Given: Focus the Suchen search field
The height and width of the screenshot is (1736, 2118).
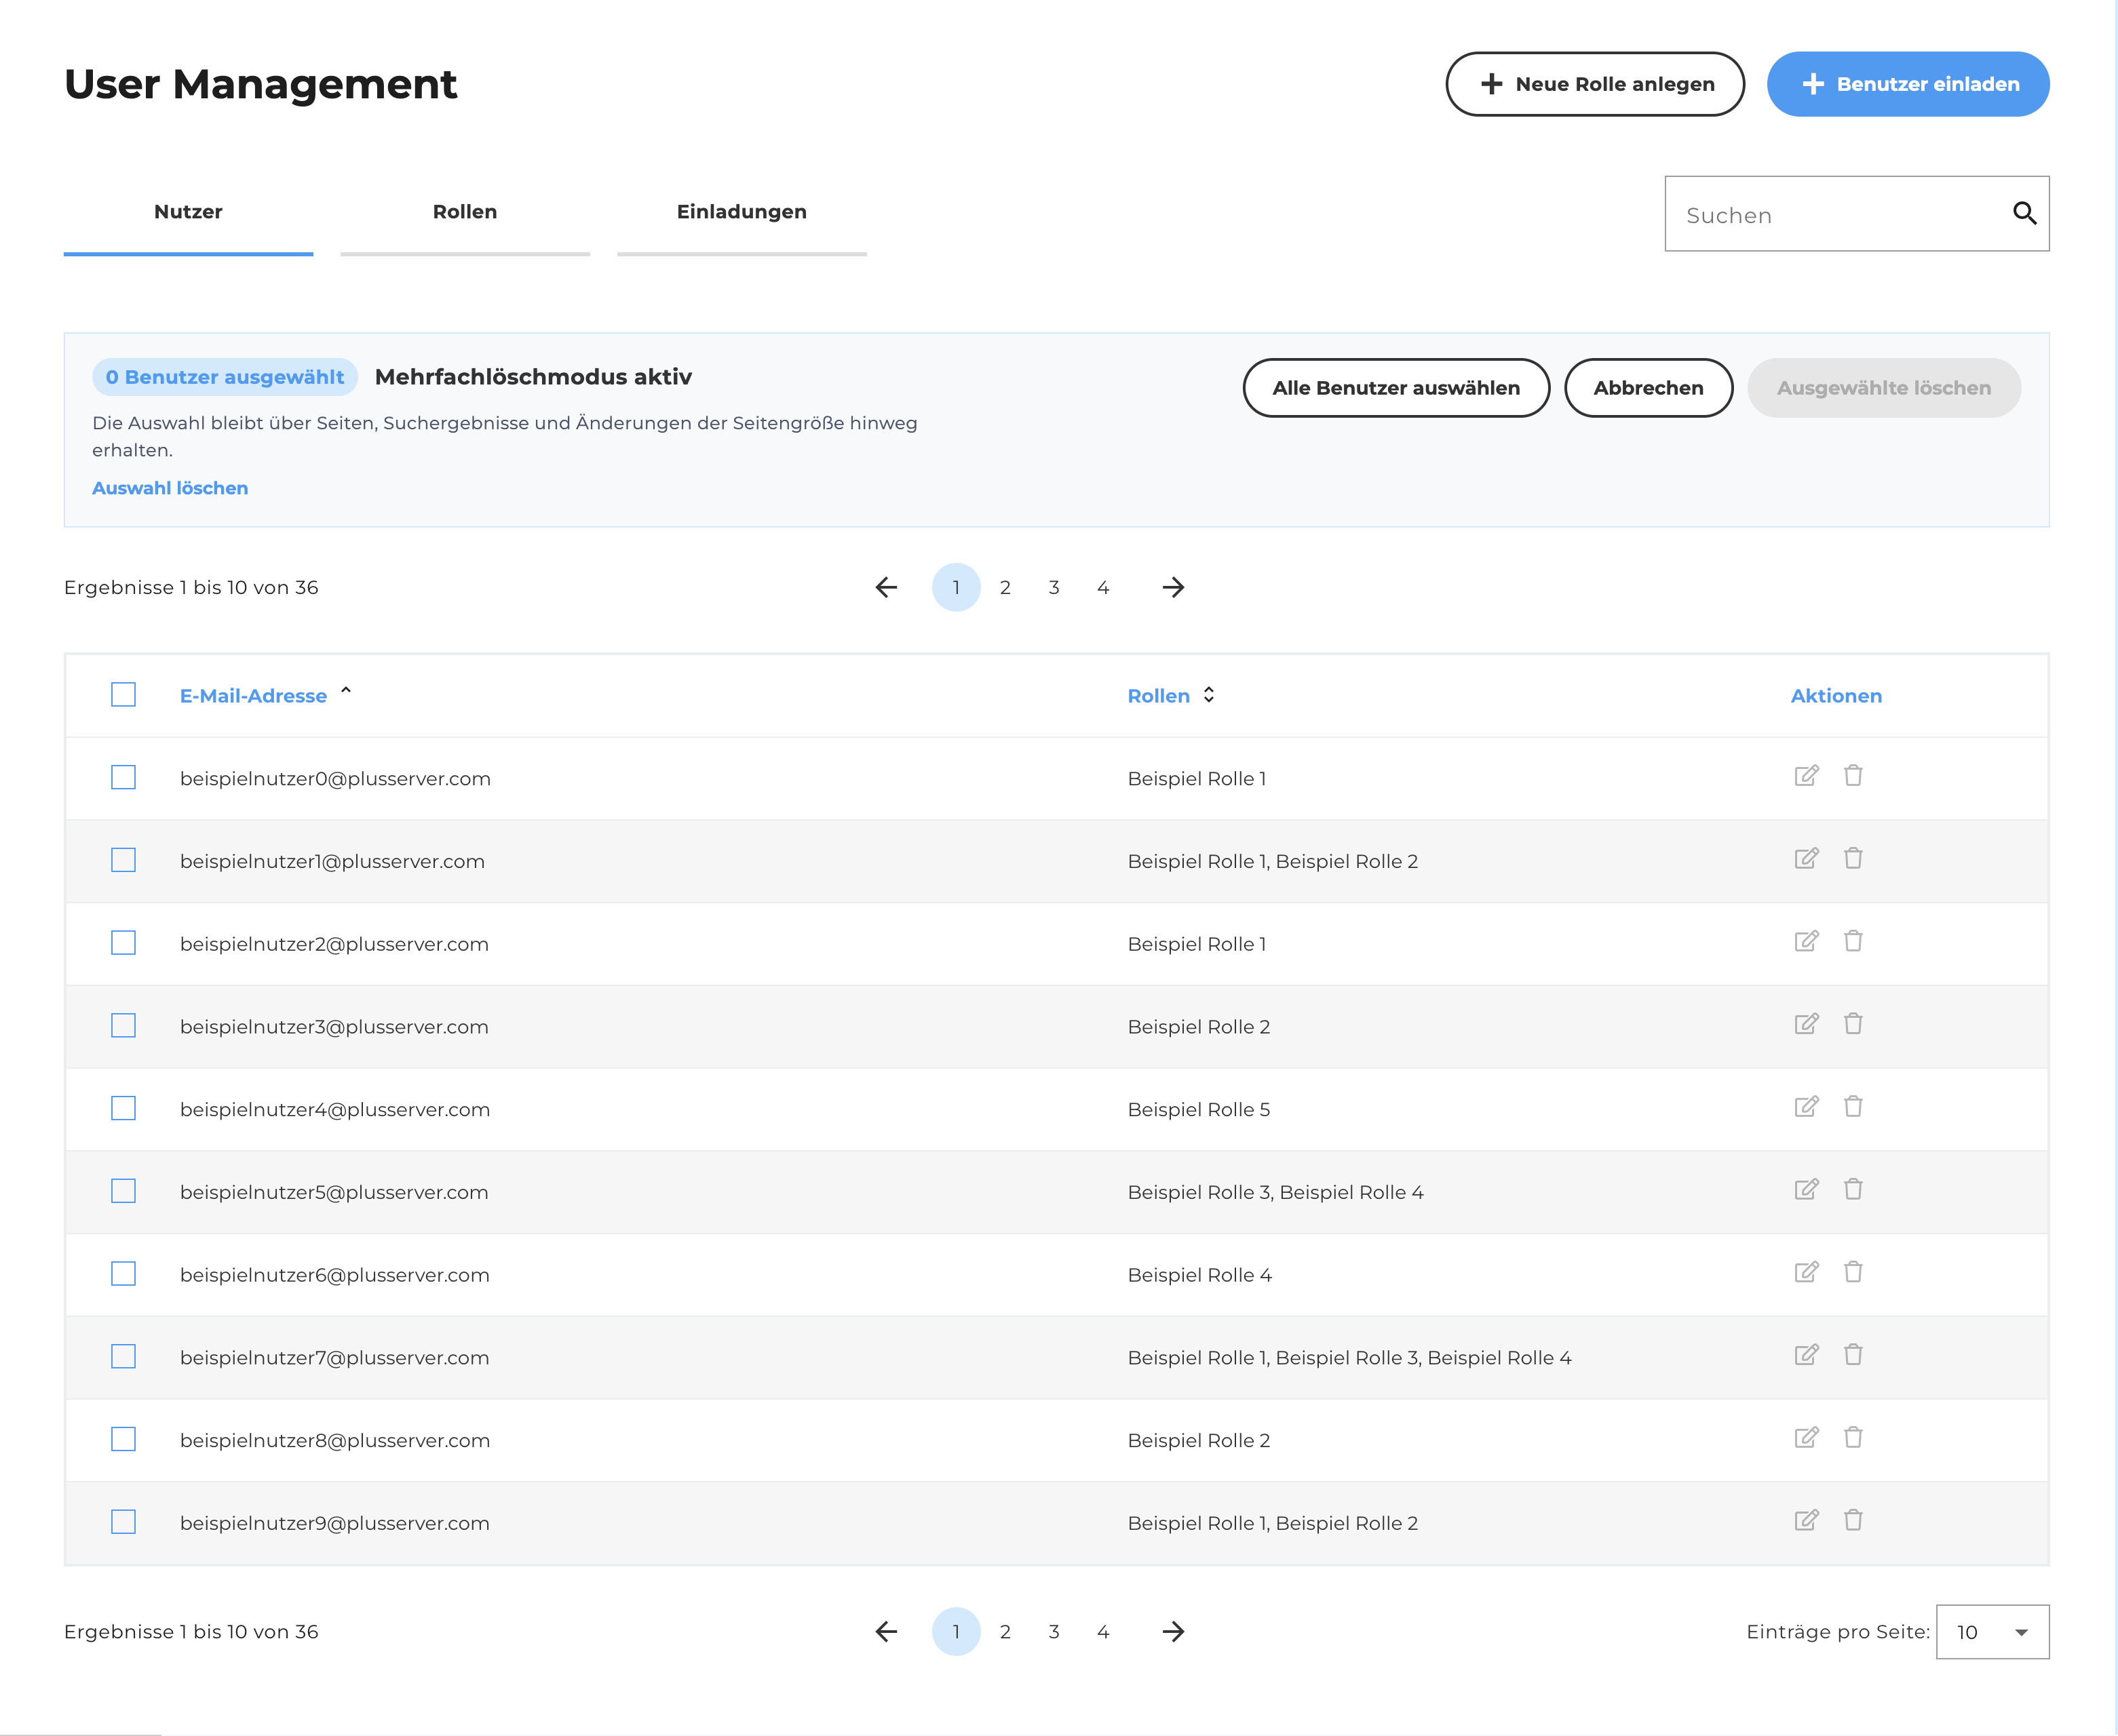Looking at the screenshot, I should pos(1857,214).
